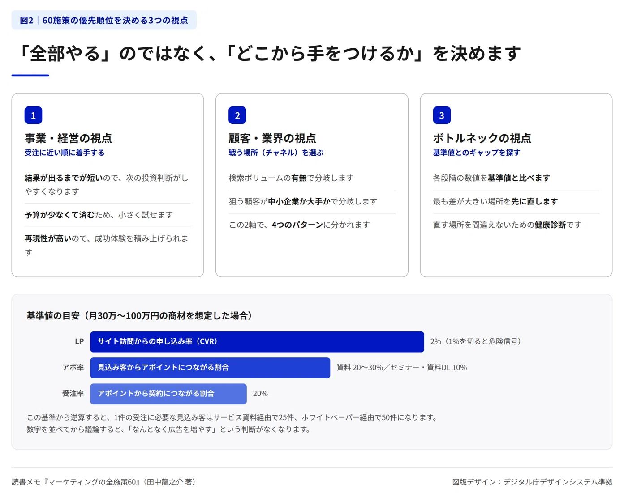This screenshot has width=624, height=493.
Task: Click the numbered badge 3 icon
Action: coord(442,115)
